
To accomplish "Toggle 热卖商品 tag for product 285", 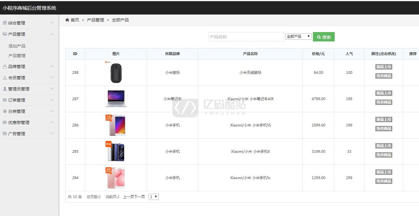I will click(384, 155).
